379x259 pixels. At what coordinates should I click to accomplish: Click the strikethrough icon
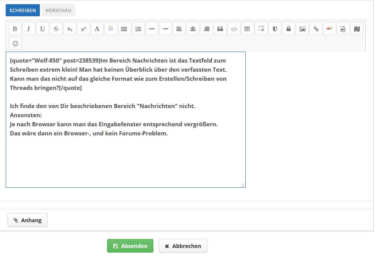[x=56, y=29]
